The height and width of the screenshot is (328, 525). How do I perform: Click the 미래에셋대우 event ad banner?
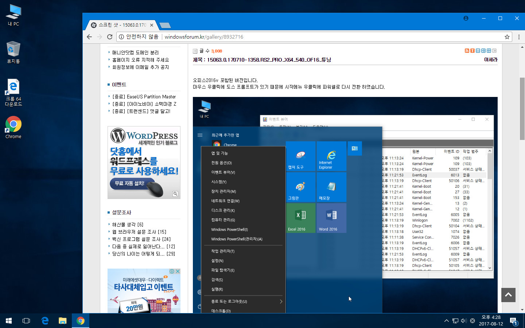pos(144,291)
